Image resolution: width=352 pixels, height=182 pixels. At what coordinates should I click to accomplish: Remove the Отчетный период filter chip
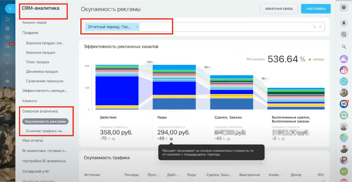[x=137, y=27]
